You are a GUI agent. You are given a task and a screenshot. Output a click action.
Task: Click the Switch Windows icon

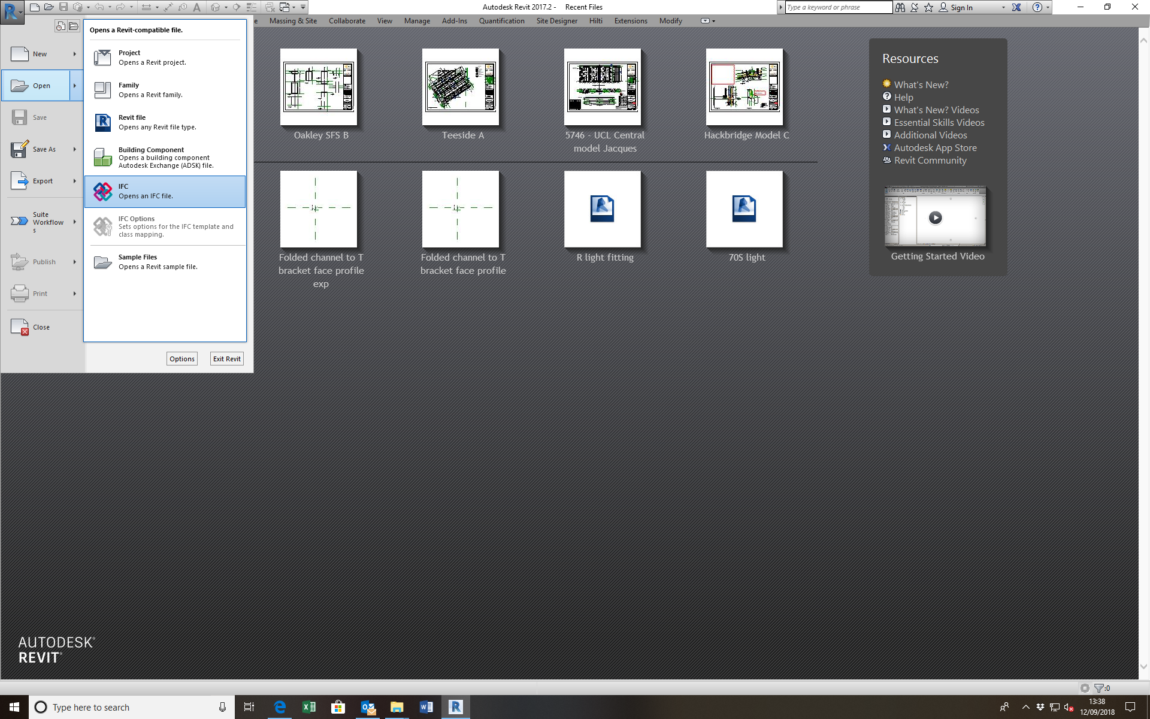pyautogui.click(x=285, y=7)
